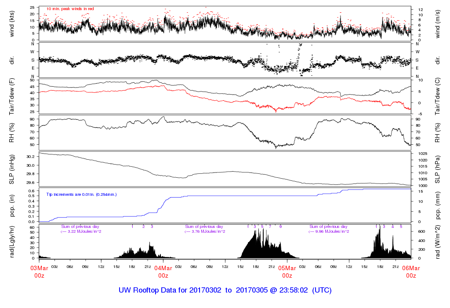Click the '10 min. peak winds in red' note
Screen dimensions: 450x308
click(x=70, y=9)
